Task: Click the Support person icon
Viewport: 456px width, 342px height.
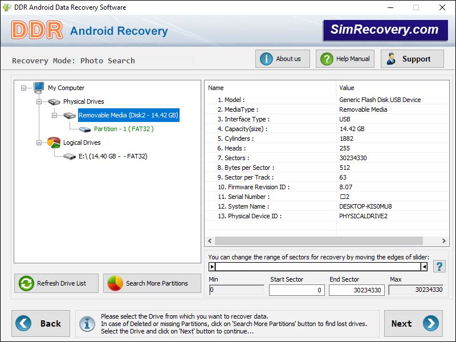Action: click(391, 59)
